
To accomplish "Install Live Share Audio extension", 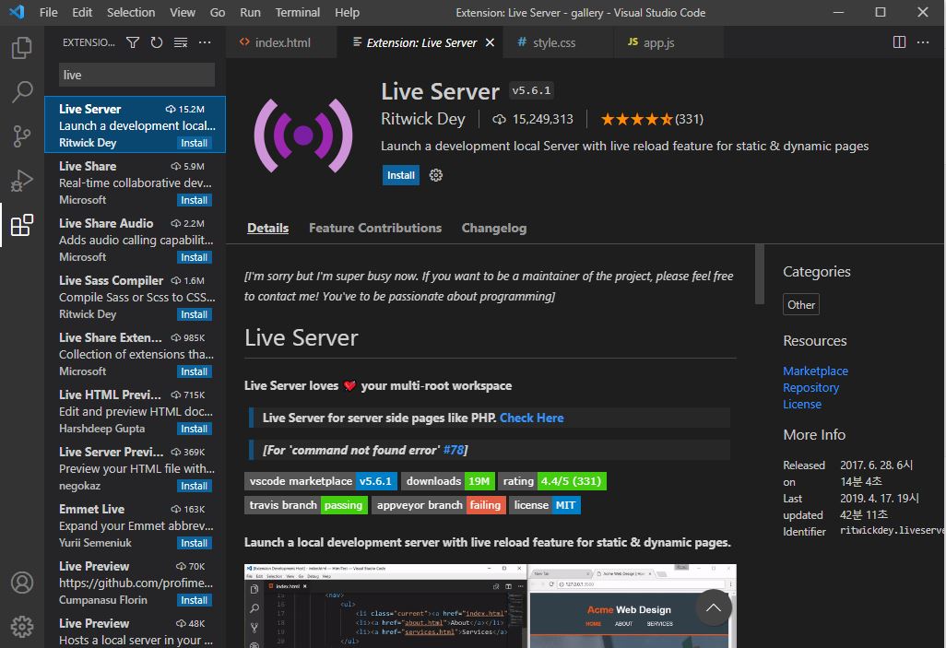I will click(195, 257).
